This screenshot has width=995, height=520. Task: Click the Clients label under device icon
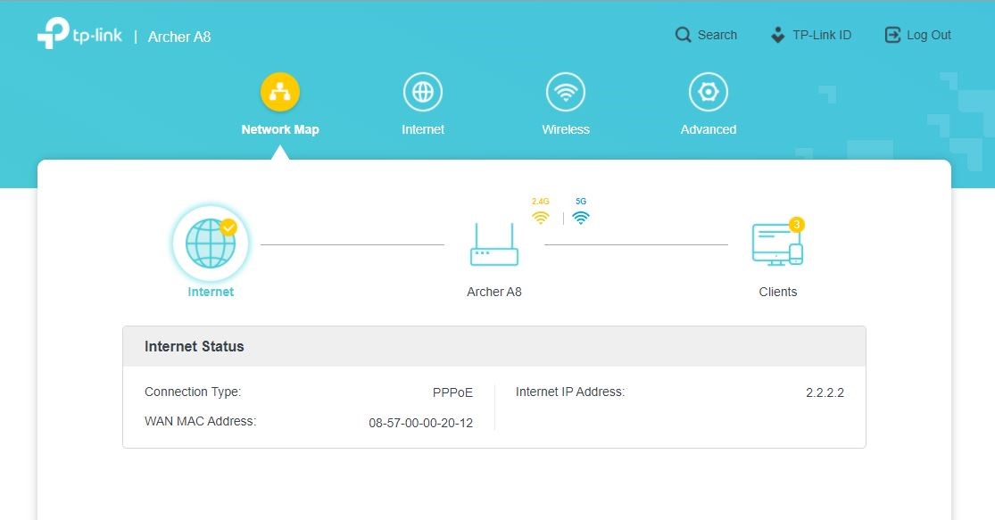(x=777, y=292)
